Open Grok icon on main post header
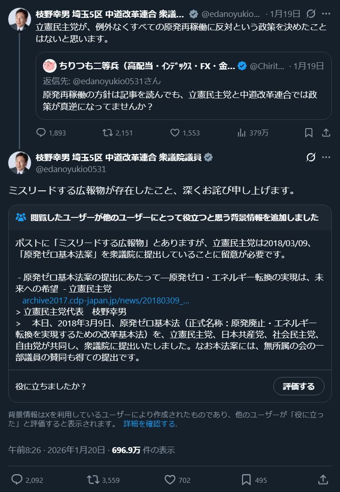 click(311, 157)
